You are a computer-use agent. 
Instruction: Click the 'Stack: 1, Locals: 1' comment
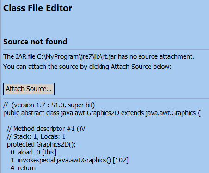(x=36, y=136)
